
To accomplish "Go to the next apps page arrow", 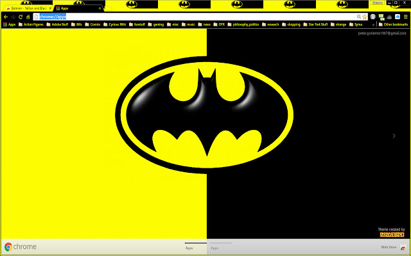I will [x=394, y=136].
